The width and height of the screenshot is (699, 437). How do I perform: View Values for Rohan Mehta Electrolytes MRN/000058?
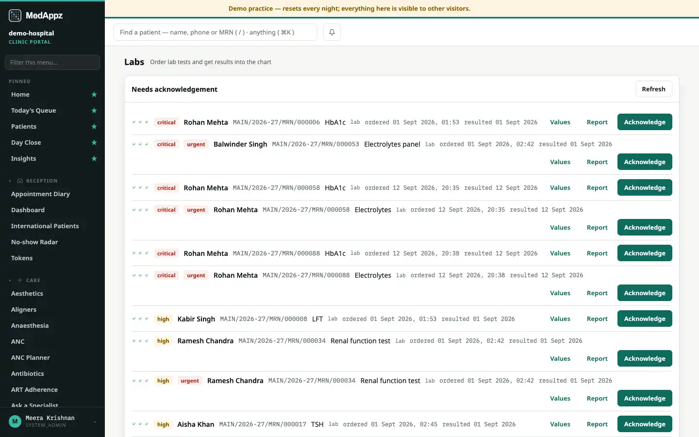[x=560, y=228]
